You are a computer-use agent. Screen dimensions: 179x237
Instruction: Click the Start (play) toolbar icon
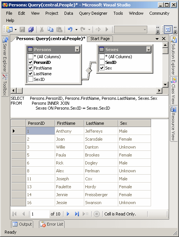[x=107, y=29]
